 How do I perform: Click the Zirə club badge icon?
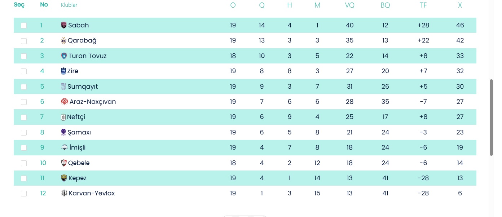click(64, 71)
